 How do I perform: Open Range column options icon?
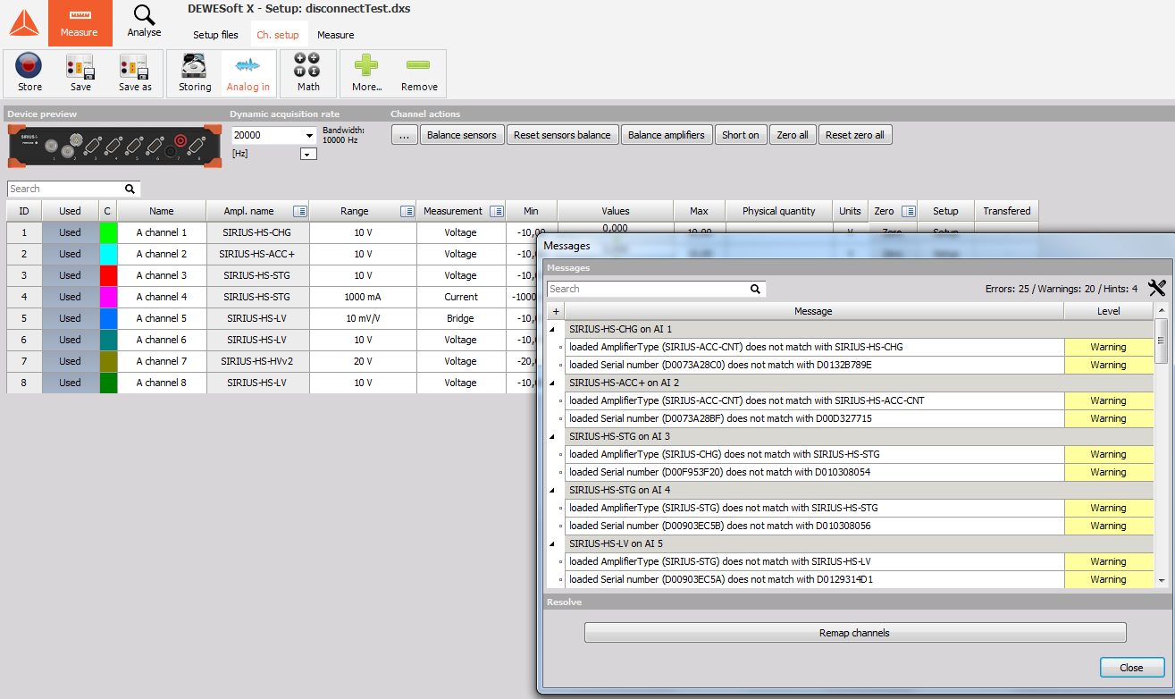click(407, 211)
